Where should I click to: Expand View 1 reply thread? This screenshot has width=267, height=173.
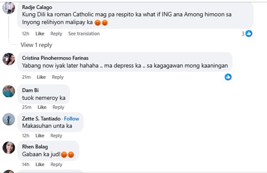[36, 45]
